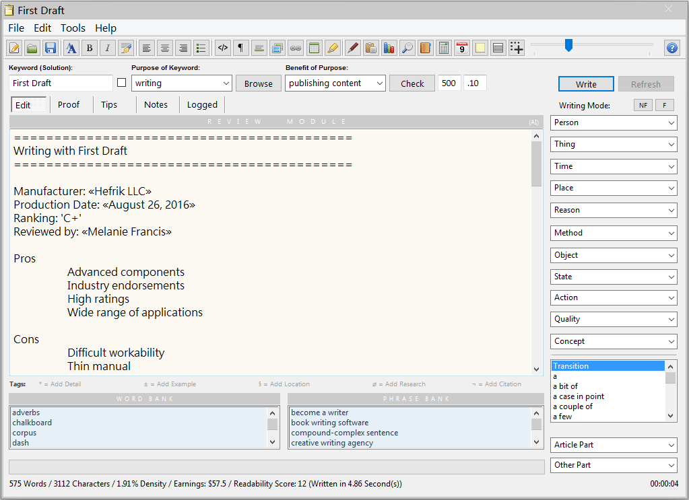
Task: Toggle italic formatting
Action: (x=108, y=48)
